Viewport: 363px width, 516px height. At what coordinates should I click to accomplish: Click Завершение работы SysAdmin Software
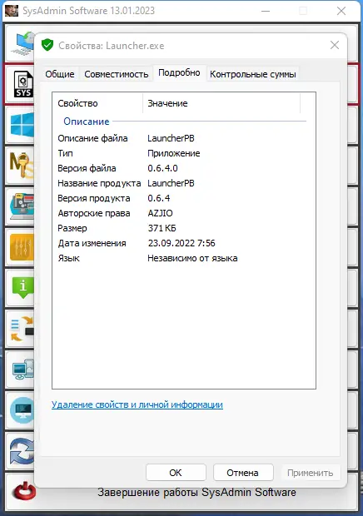click(196, 493)
